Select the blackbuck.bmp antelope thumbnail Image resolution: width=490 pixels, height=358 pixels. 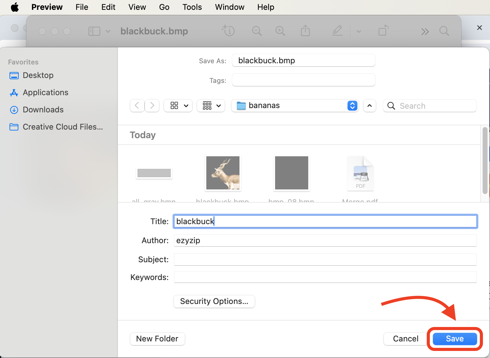click(x=223, y=173)
